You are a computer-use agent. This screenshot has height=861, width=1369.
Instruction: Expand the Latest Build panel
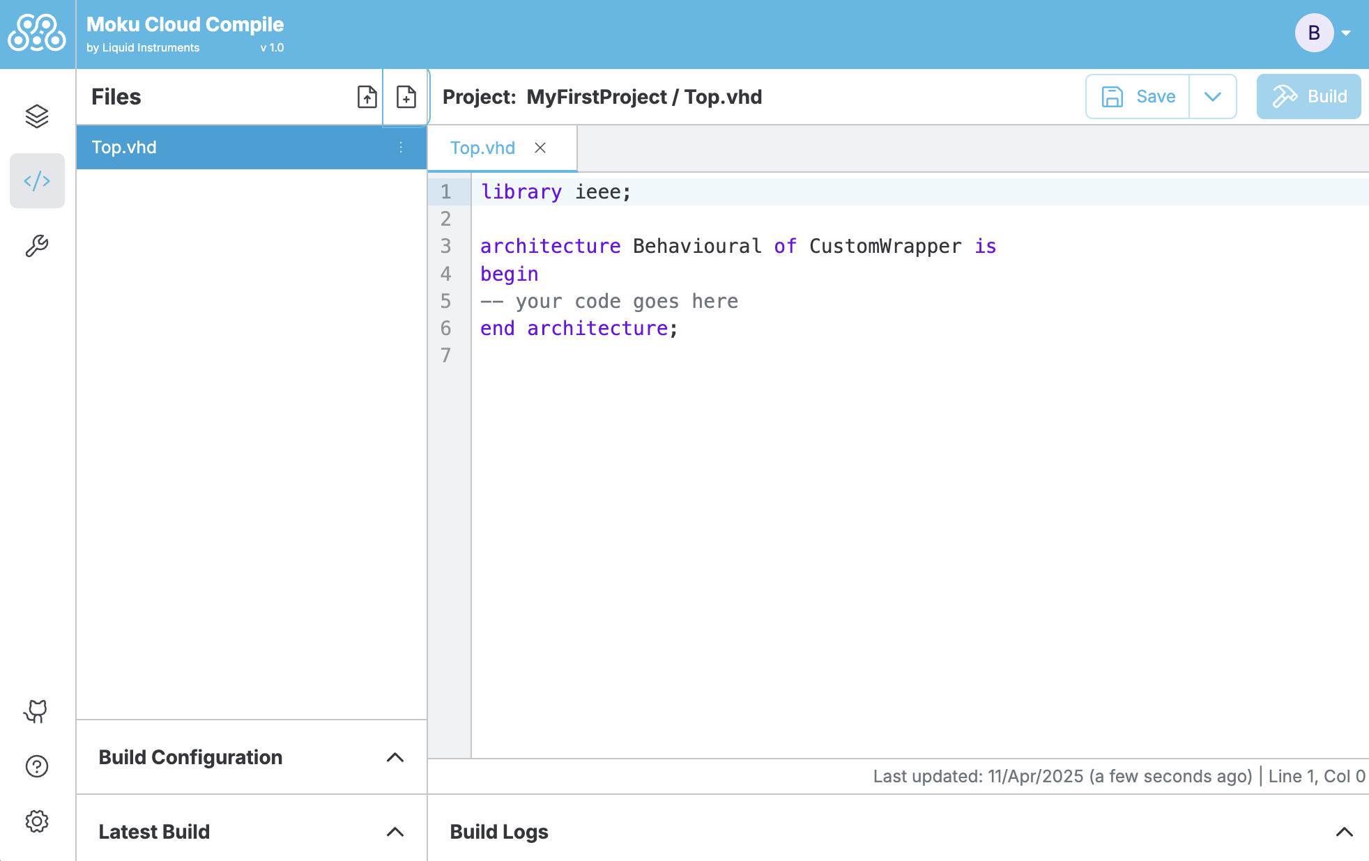[x=395, y=832]
